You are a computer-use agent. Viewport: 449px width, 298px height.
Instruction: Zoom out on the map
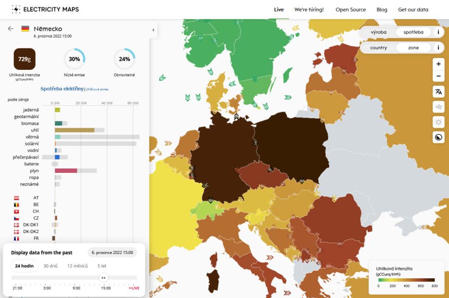438,76
